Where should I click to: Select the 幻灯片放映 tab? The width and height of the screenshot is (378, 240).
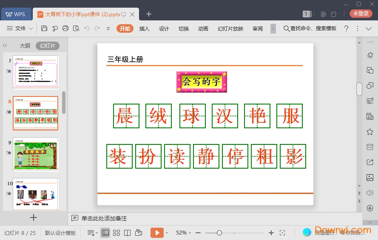tap(230, 28)
